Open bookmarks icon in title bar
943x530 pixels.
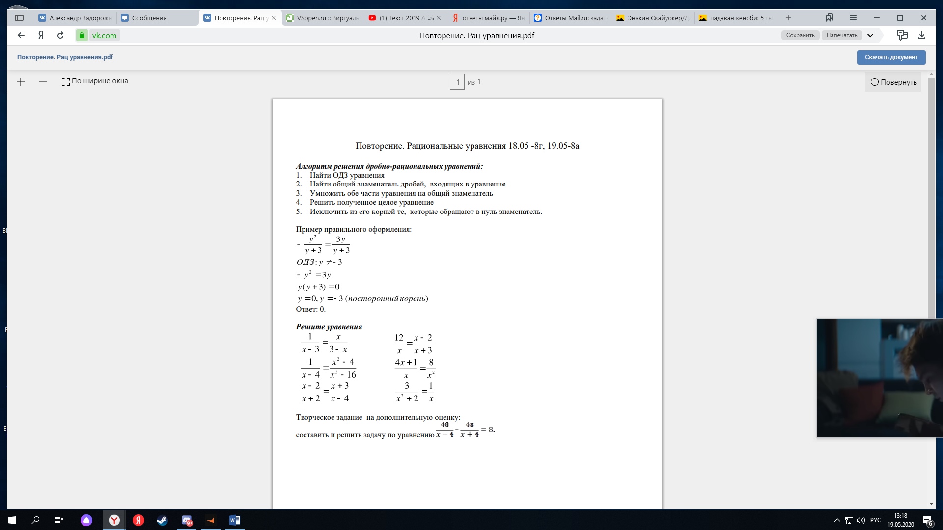(x=829, y=18)
